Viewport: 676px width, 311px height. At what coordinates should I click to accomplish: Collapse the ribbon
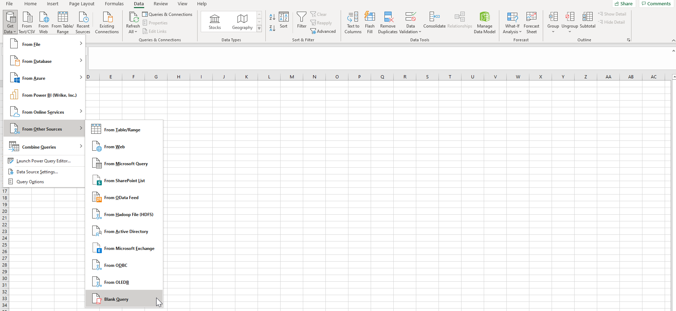(x=674, y=40)
